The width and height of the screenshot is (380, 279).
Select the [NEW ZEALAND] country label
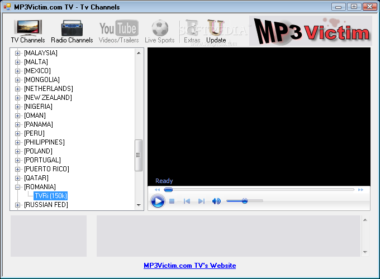coord(48,98)
